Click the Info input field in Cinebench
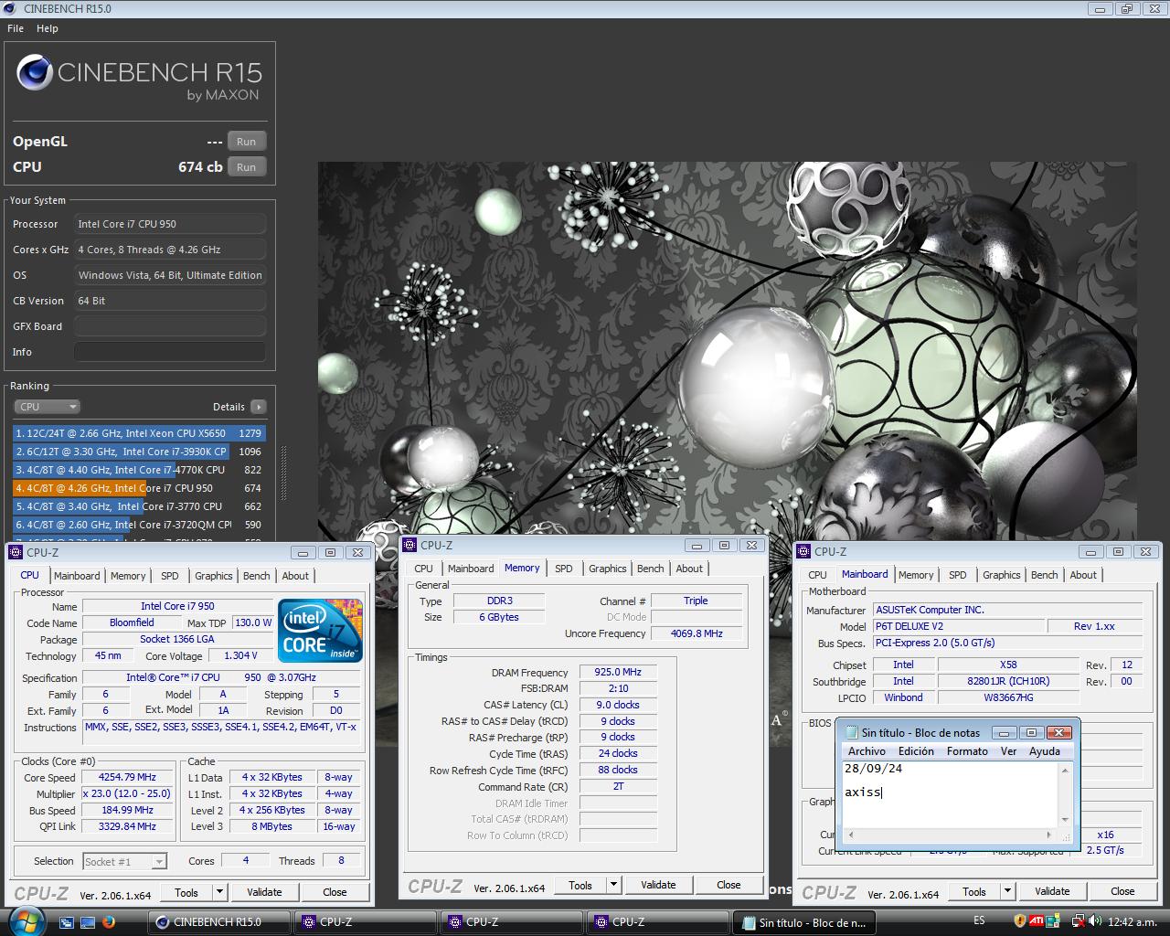 (x=170, y=352)
